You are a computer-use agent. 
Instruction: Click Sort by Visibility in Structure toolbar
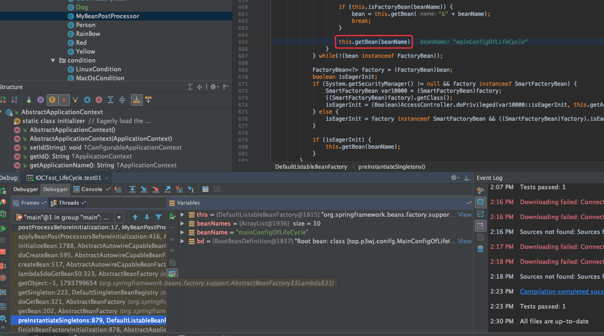coord(3,100)
